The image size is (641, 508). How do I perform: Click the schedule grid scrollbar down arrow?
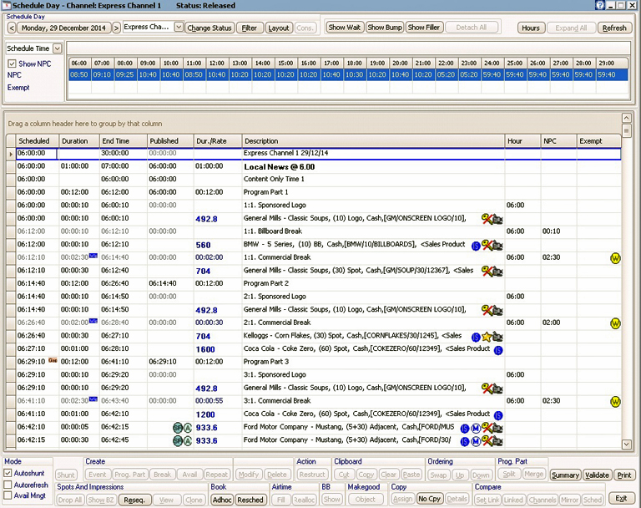627,445
